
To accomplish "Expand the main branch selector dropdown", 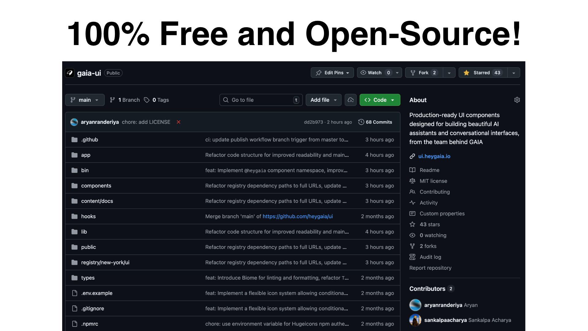I will (x=85, y=100).
